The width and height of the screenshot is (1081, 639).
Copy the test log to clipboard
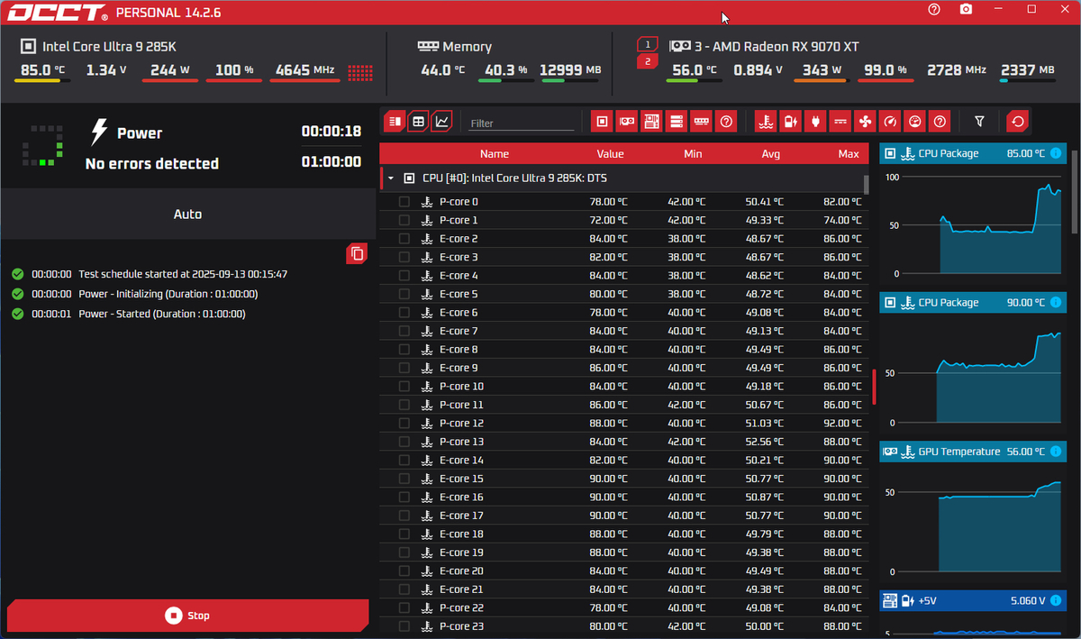[x=358, y=253]
